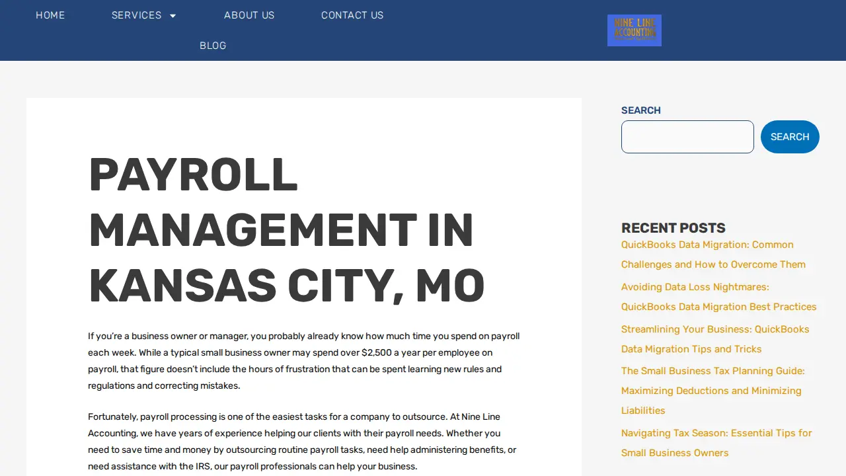This screenshot has height=476, width=846.
Task: Focus the sidebar search input field
Action: 687,137
